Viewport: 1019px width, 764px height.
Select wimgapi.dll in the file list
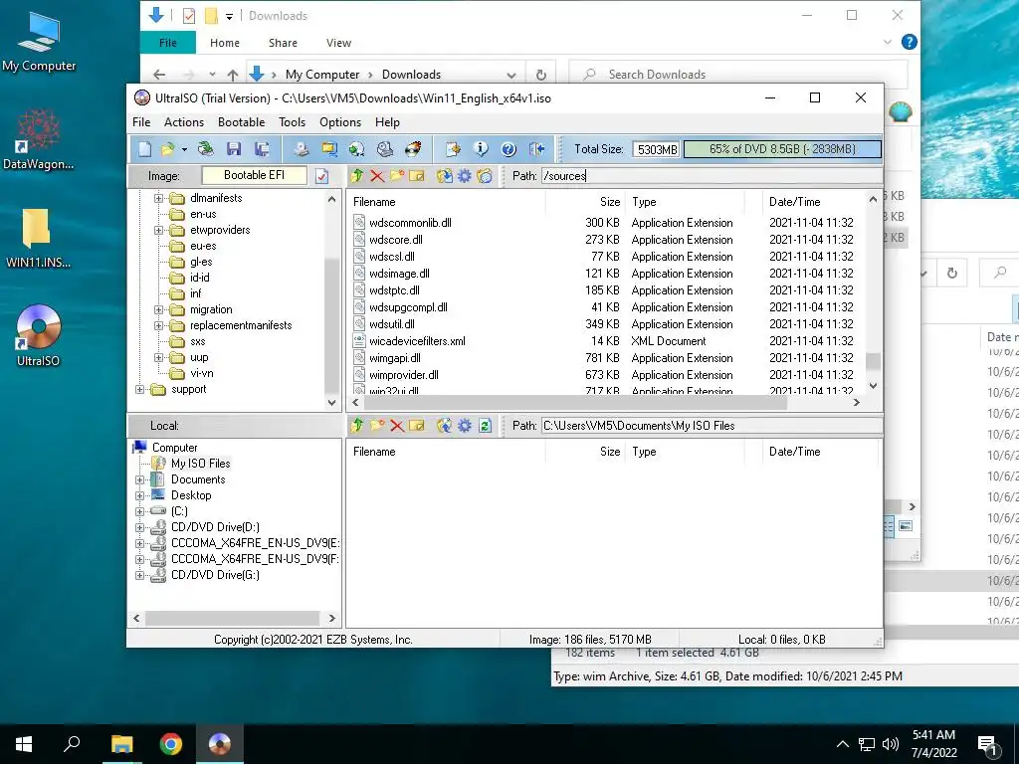pos(394,358)
